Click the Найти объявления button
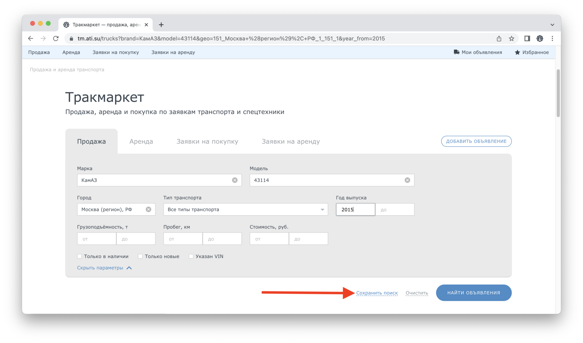583x343 pixels. 474,293
